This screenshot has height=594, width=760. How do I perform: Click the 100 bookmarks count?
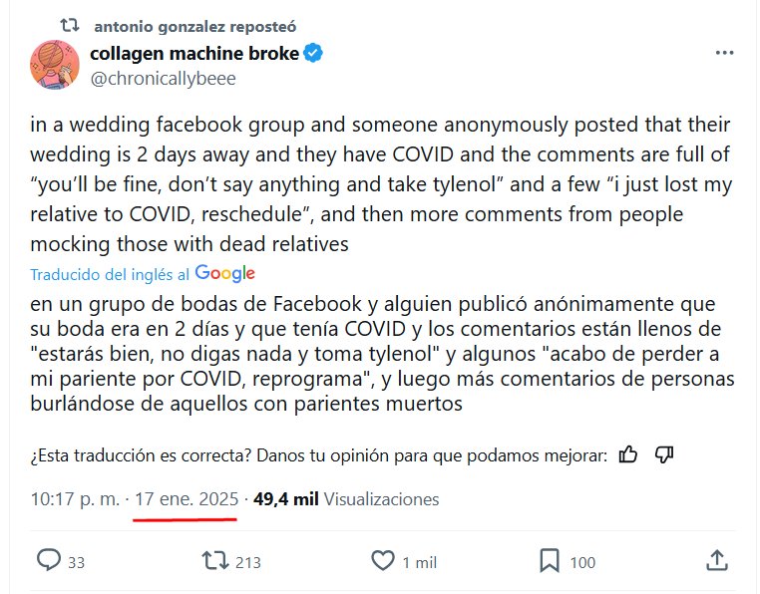click(582, 562)
